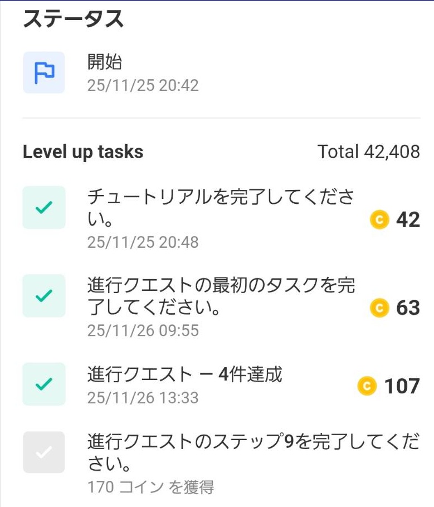The image size is (434, 507).
Task: Click the 63 coin reward amount
Action: point(408,308)
